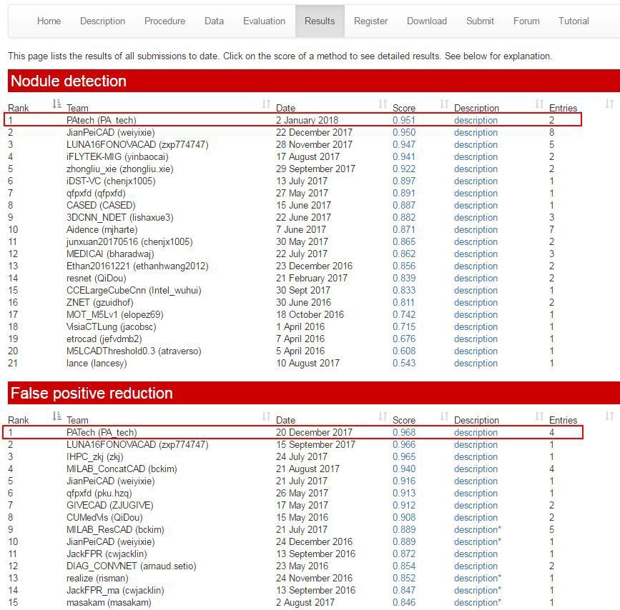Sort Nodule detection table by Date icon
This screenshot has height=610, width=620.
tap(383, 104)
